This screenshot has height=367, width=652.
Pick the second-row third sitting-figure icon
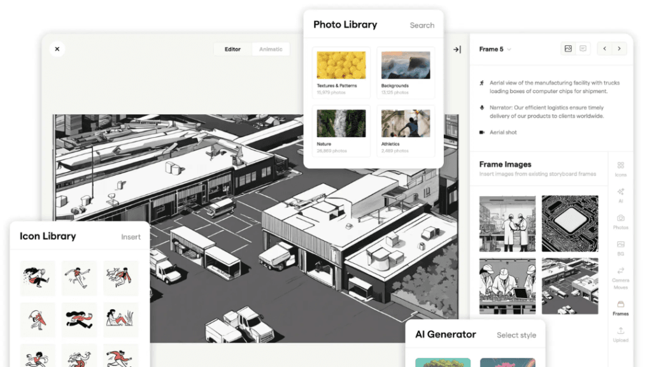coord(120,320)
